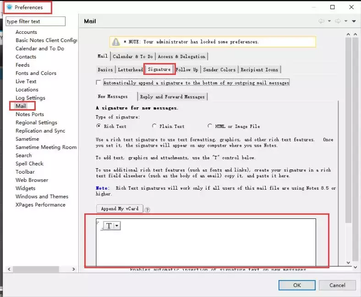
Task: Open the back history dropdown arrow
Action: [329, 21]
